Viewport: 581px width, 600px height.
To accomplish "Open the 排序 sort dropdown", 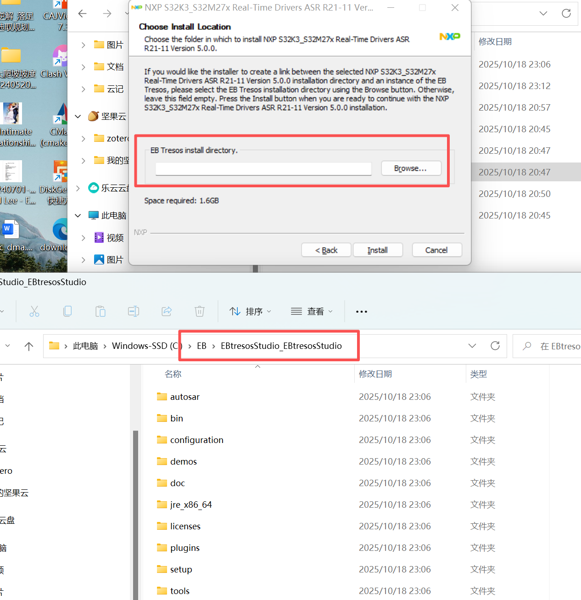I will 250,312.
